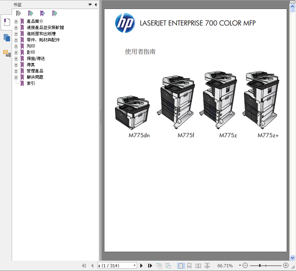Collapse the bookmarks panel with arrow

pyautogui.click(x=96, y=4)
